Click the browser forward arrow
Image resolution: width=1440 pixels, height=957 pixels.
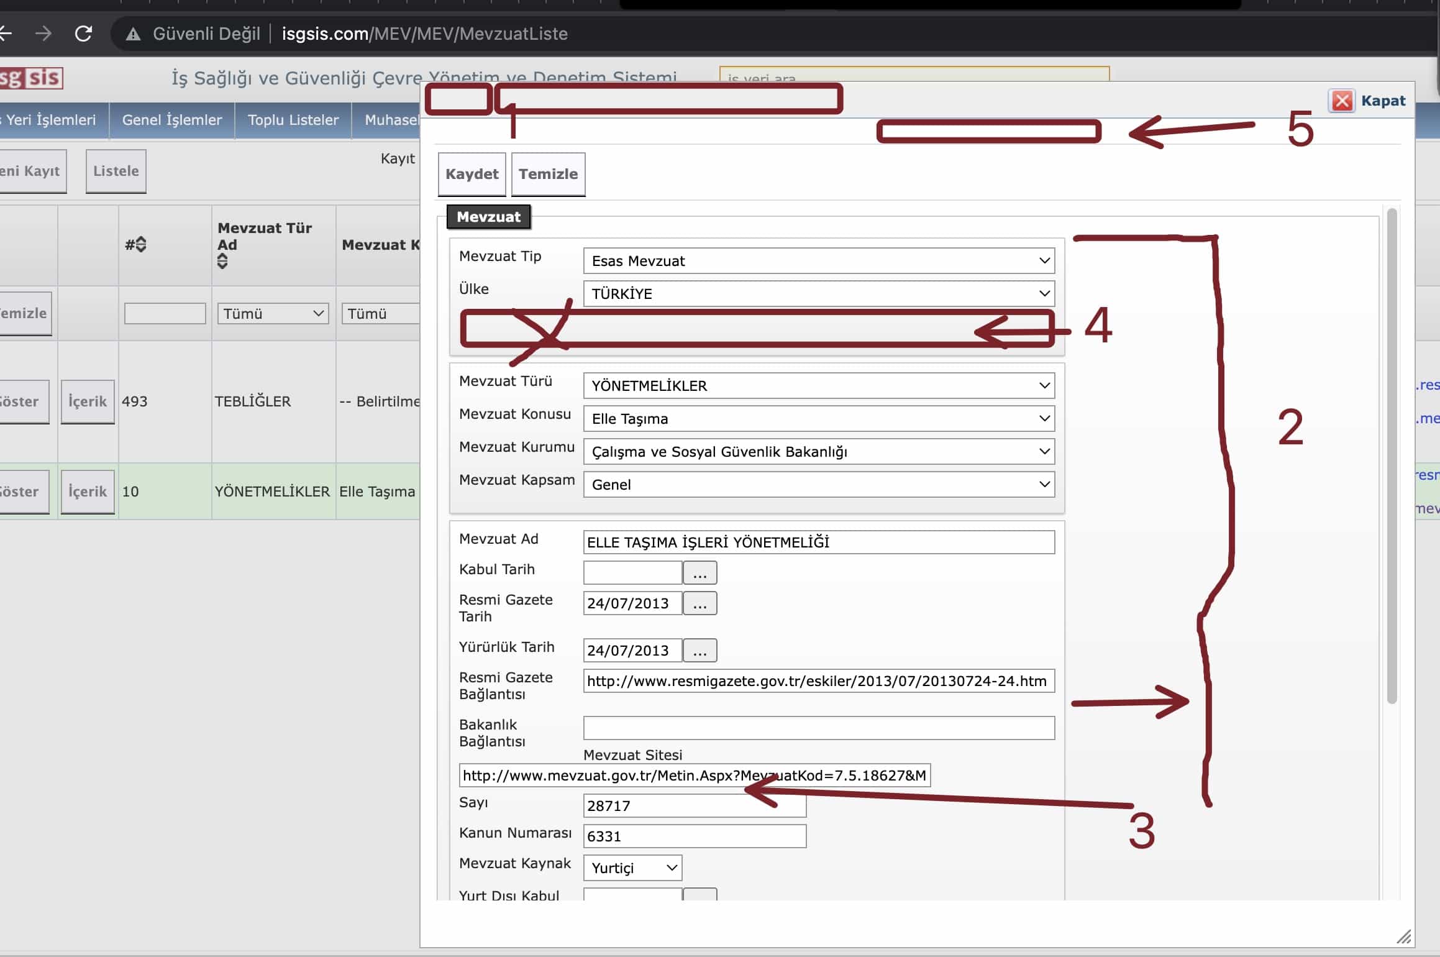pyautogui.click(x=43, y=34)
